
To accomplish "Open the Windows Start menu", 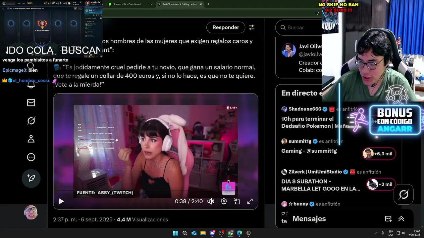I will (x=175, y=233).
